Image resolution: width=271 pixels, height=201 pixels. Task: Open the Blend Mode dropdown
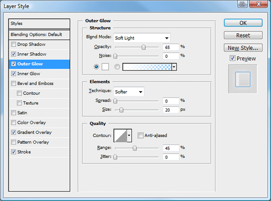tap(142, 38)
